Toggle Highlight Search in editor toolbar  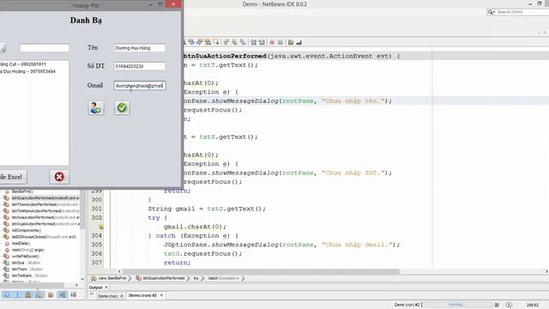click(208, 42)
